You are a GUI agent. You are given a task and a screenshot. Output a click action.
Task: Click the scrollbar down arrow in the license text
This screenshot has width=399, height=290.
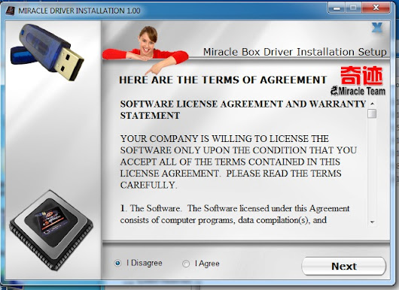(373, 222)
